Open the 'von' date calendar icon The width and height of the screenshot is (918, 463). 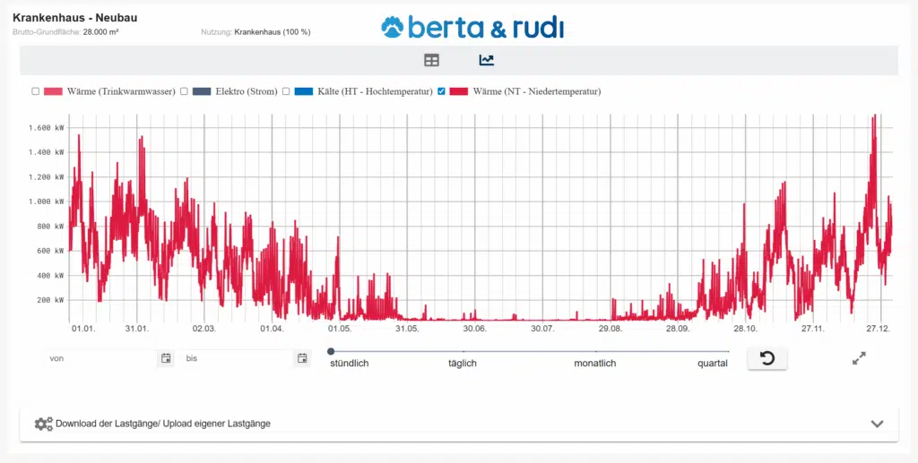(166, 358)
